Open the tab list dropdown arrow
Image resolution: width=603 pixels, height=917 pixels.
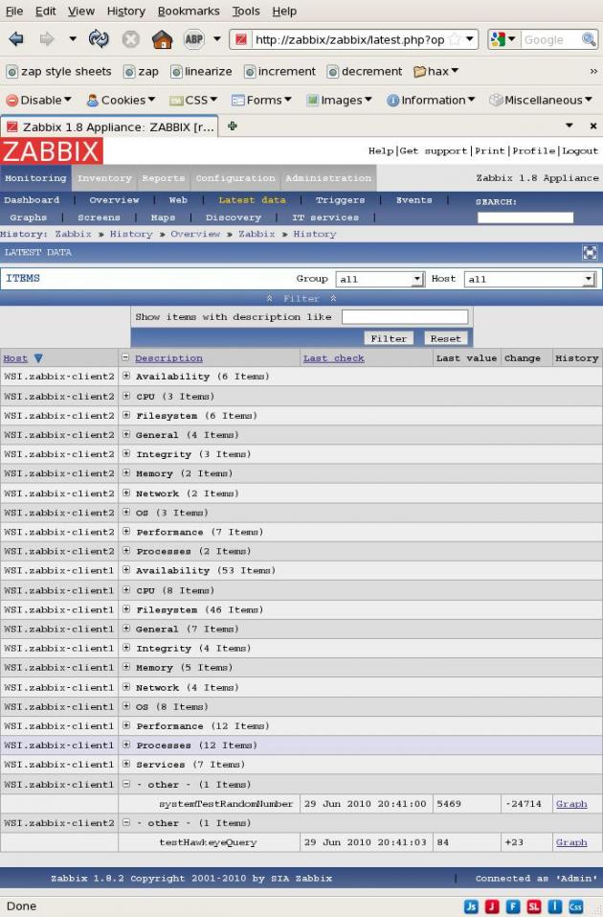[x=569, y=126]
